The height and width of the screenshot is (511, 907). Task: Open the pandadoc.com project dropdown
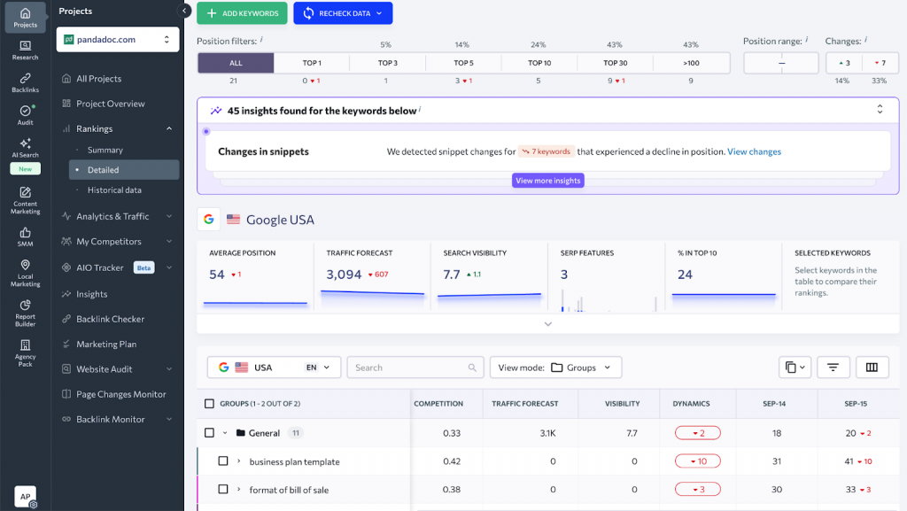point(118,40)
